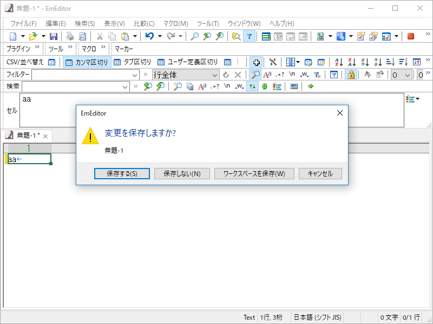
Task: Click the セル content text box
Action: point(212,110)
